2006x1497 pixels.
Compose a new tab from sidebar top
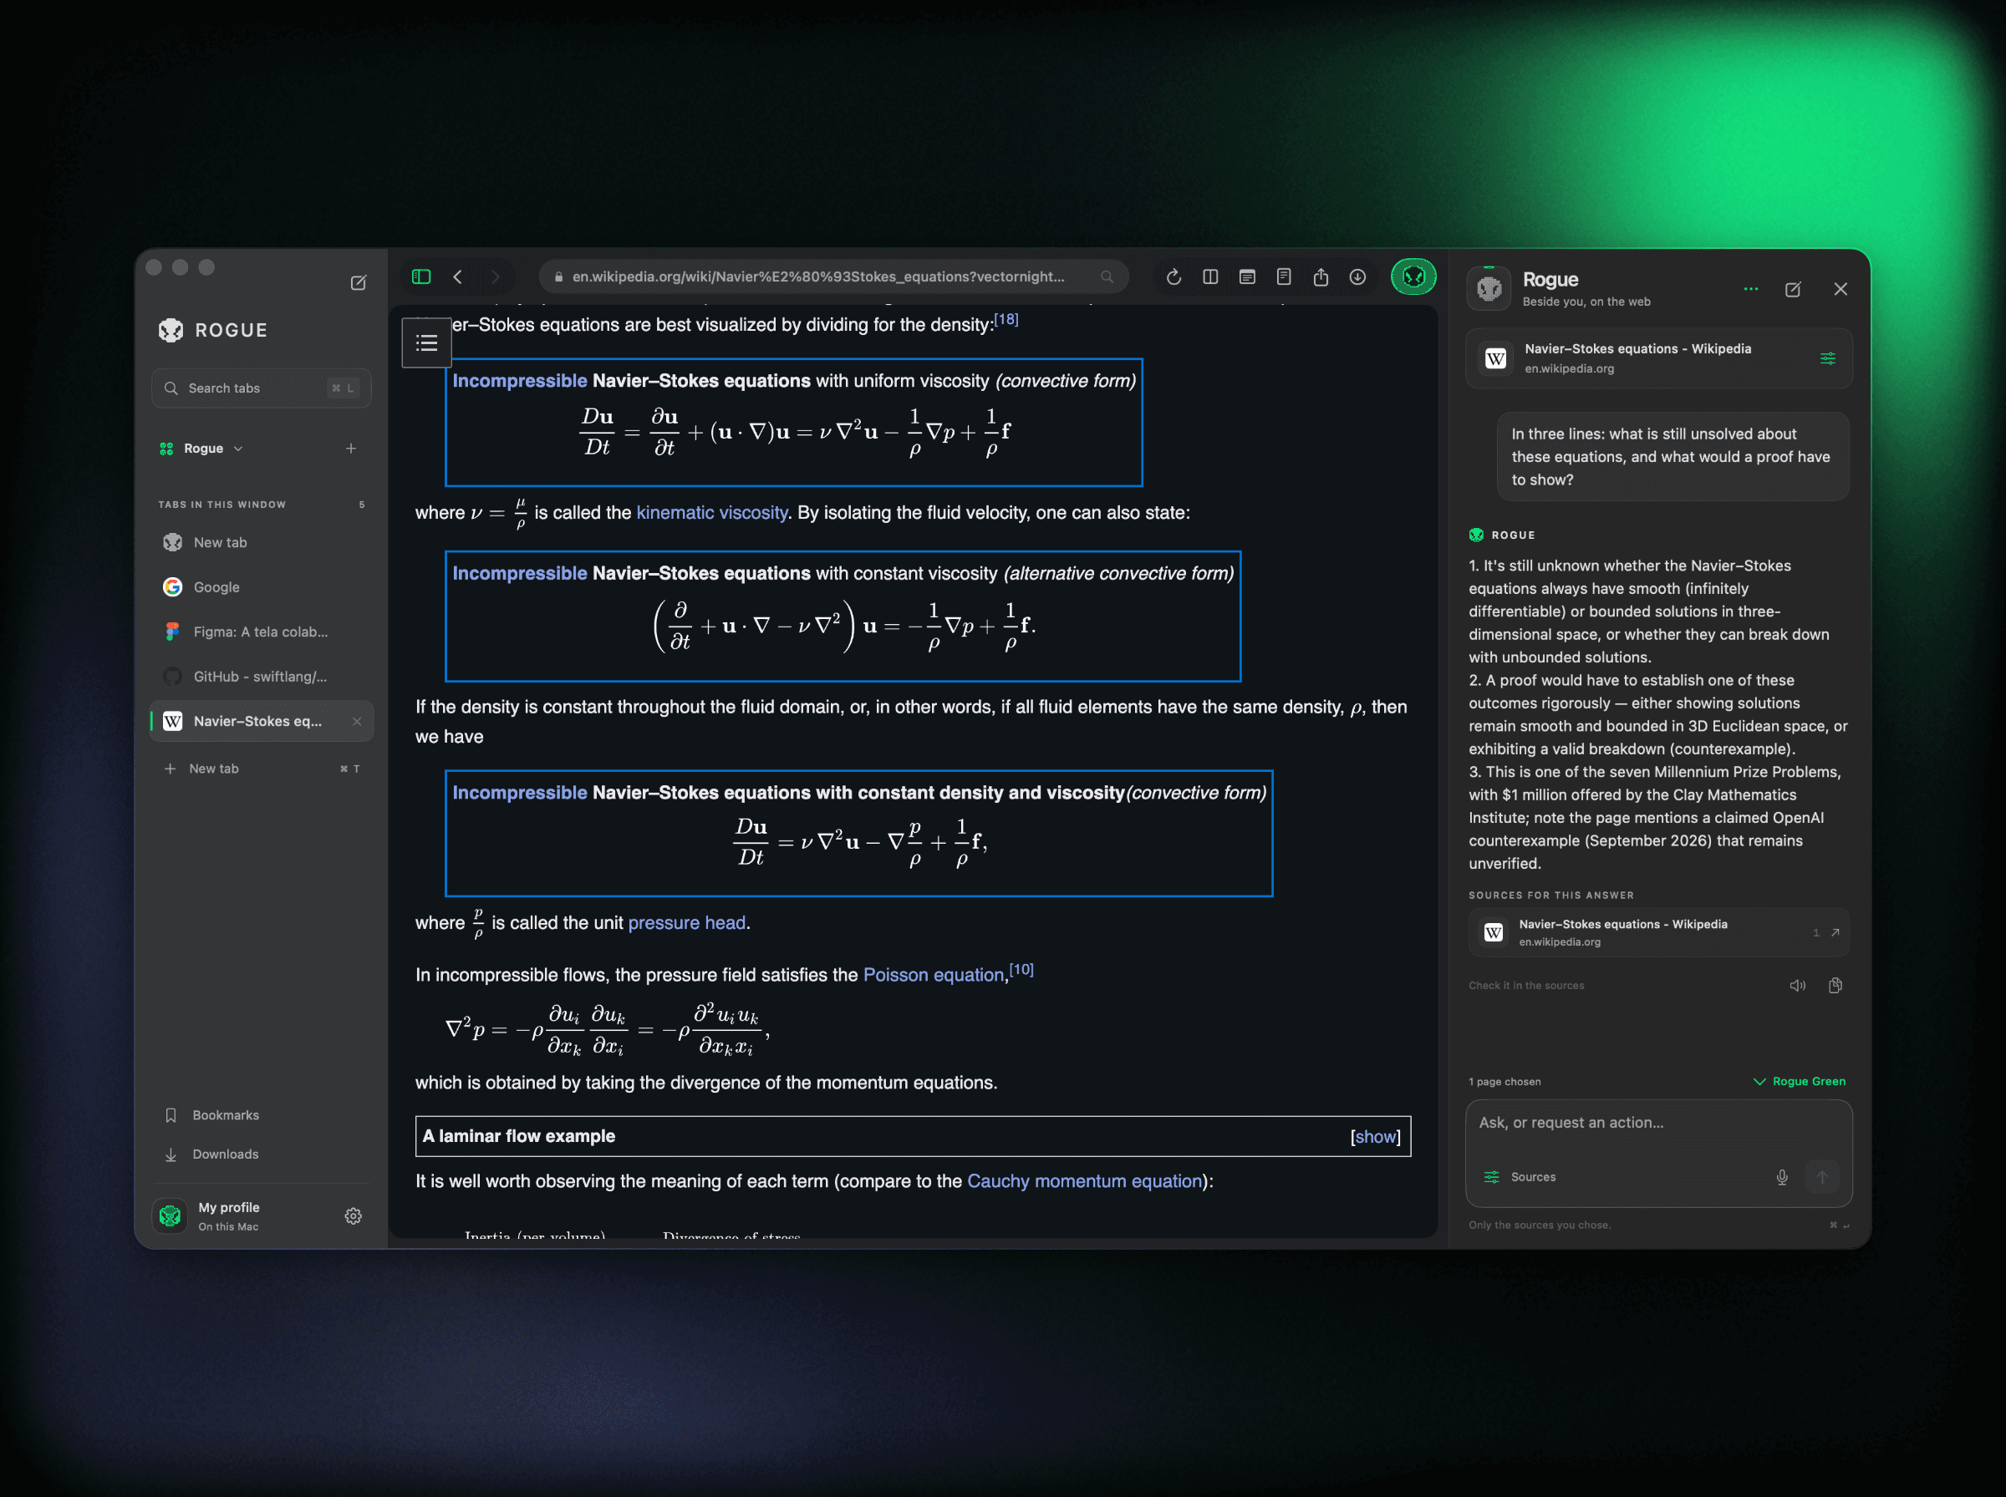click(359, 282)
